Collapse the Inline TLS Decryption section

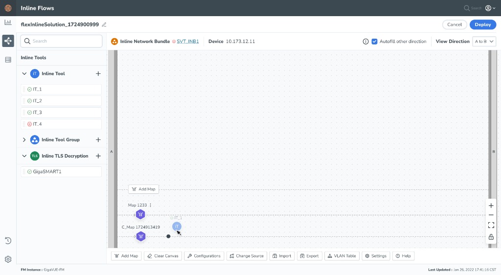(x=24, y=156)
